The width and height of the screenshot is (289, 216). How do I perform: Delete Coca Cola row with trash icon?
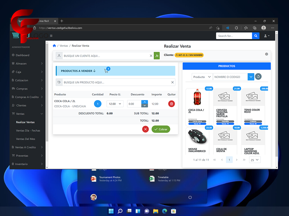click(x=171, y=104)
